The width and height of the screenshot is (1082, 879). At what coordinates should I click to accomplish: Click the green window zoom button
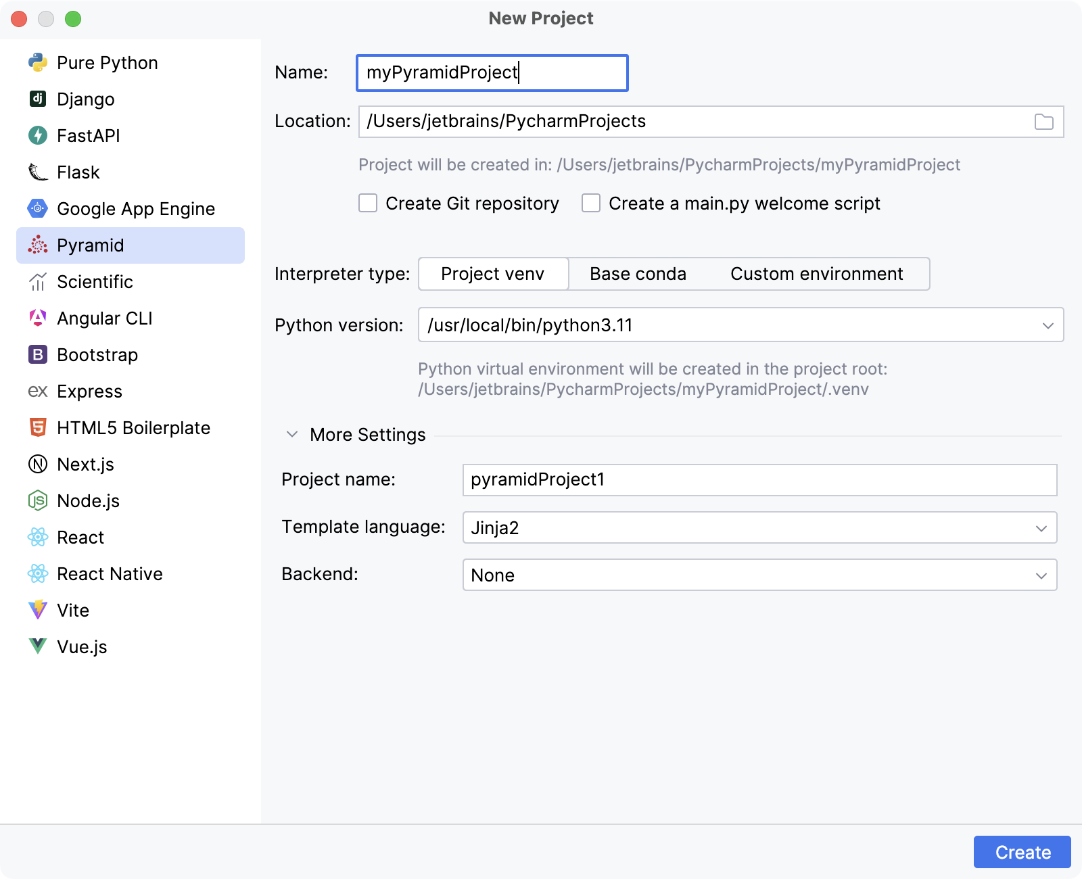(73, 19)
